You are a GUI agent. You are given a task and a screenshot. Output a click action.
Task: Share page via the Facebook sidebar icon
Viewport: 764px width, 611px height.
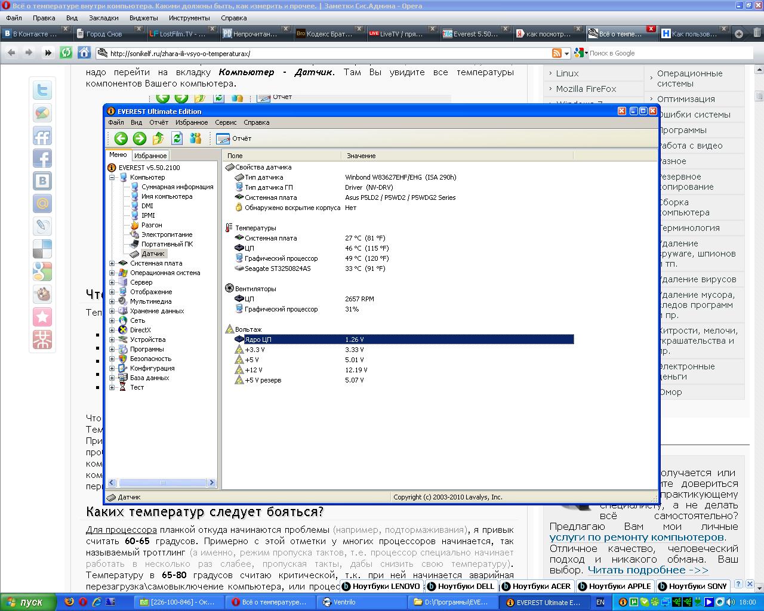point(42,159)
